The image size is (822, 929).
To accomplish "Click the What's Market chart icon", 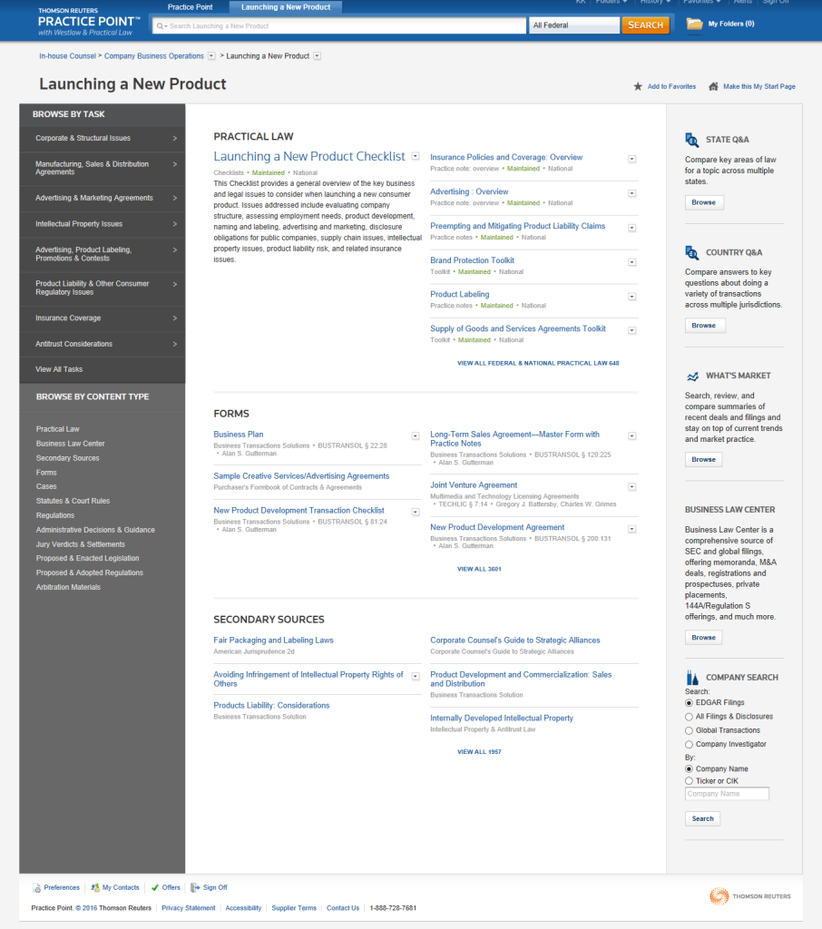I will (692, 376).
